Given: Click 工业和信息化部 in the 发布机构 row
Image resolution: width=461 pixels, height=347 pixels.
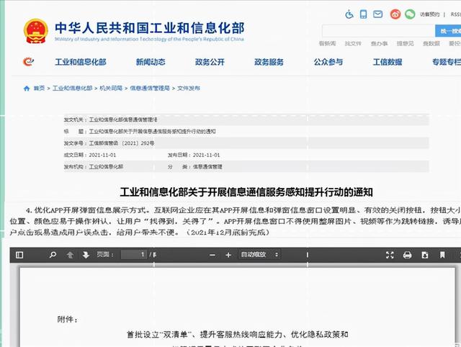Looking at the screenshot, I should tap(106, 166).
